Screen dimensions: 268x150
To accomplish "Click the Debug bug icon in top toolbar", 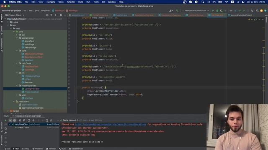I will tap(217, 11).
